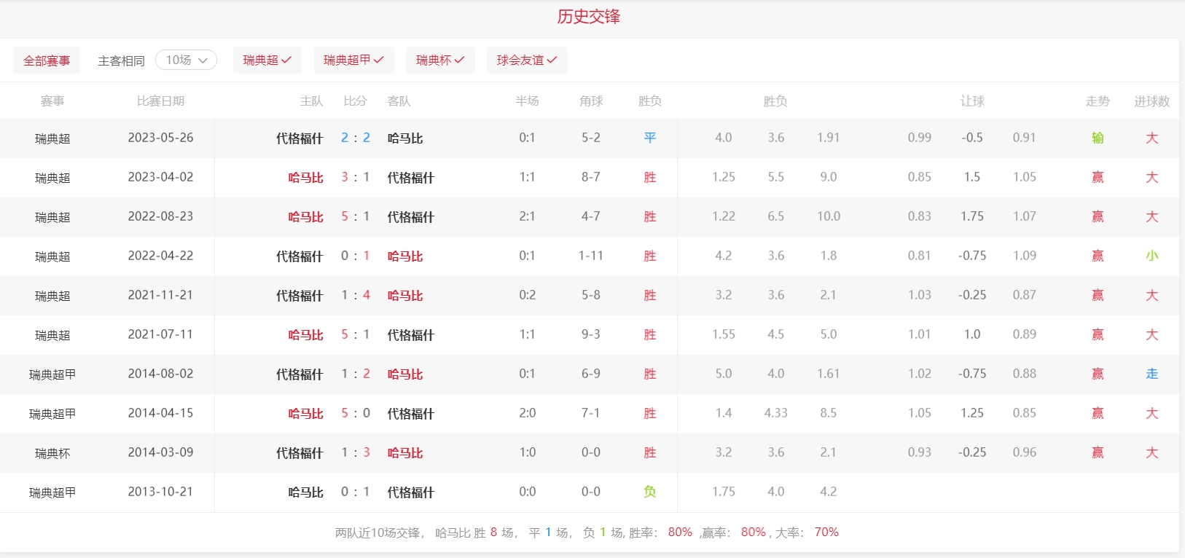Open the 5:0 score from 2014-04-15
The height and width of the screenshot is (558, 1185).
[x=356, y=413]
